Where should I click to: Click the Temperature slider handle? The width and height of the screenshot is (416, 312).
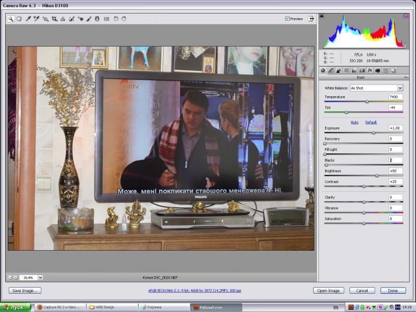click(x=367, y=101)
